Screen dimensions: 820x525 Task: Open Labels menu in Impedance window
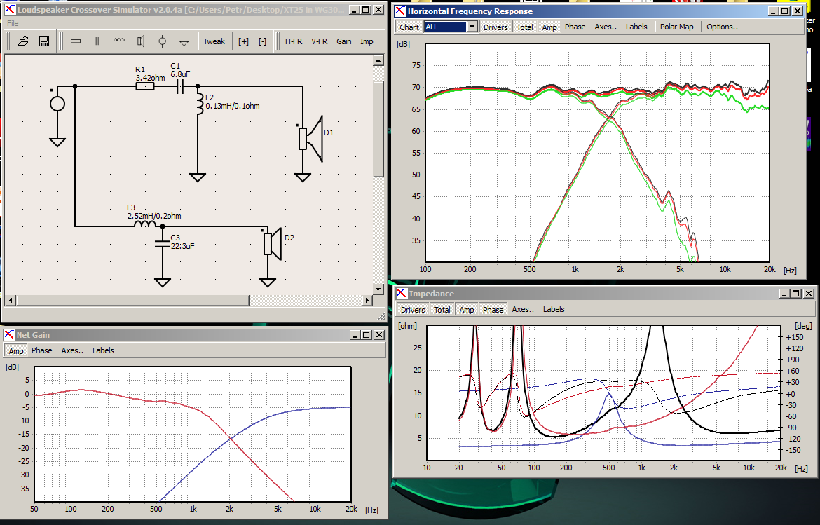pos(554,309)
